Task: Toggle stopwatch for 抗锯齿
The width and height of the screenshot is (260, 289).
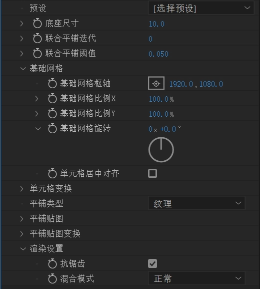Action: coord(52,263)
